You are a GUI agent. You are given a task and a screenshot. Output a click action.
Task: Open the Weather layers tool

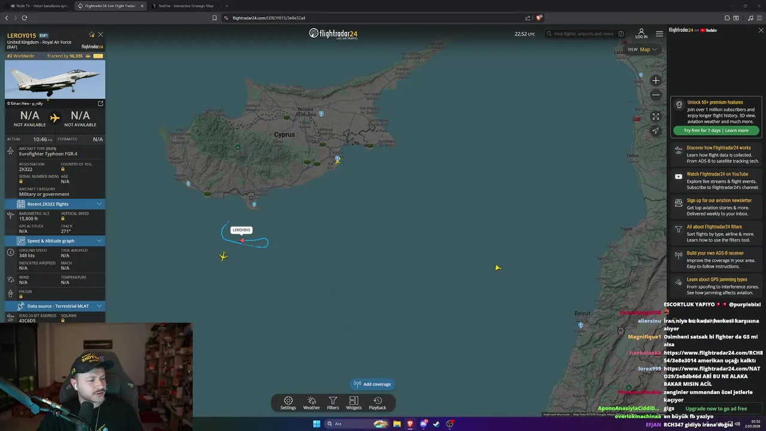(x=312, y=403)
